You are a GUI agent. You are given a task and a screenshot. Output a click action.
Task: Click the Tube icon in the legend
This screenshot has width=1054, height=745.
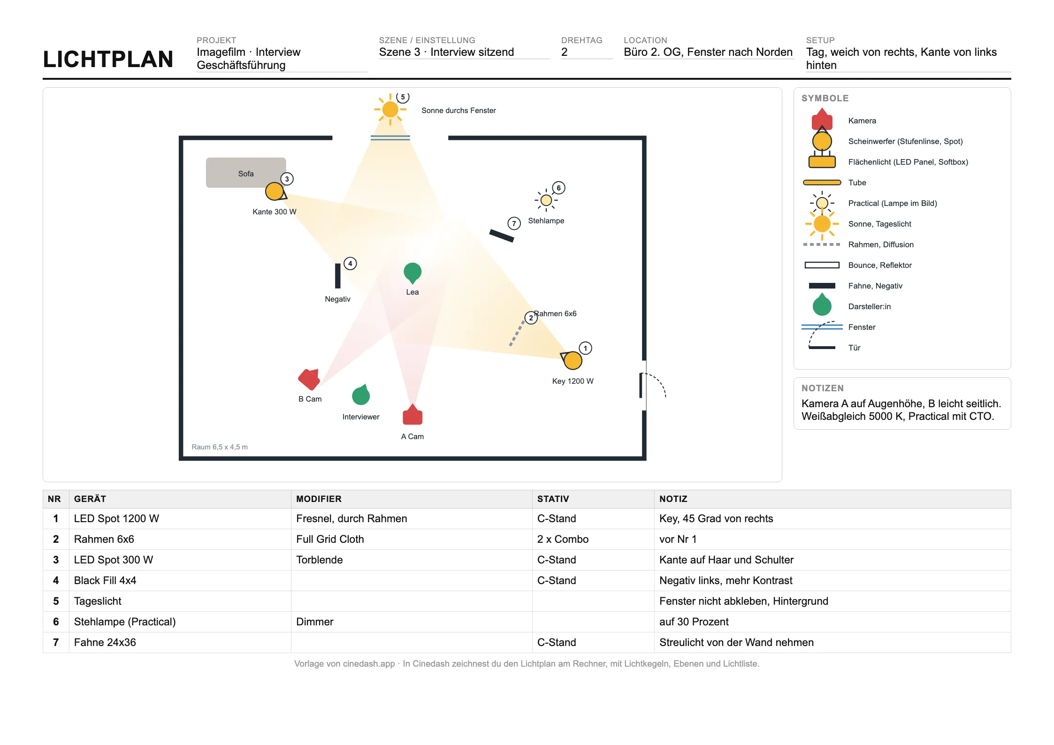[x=822, y=182]
